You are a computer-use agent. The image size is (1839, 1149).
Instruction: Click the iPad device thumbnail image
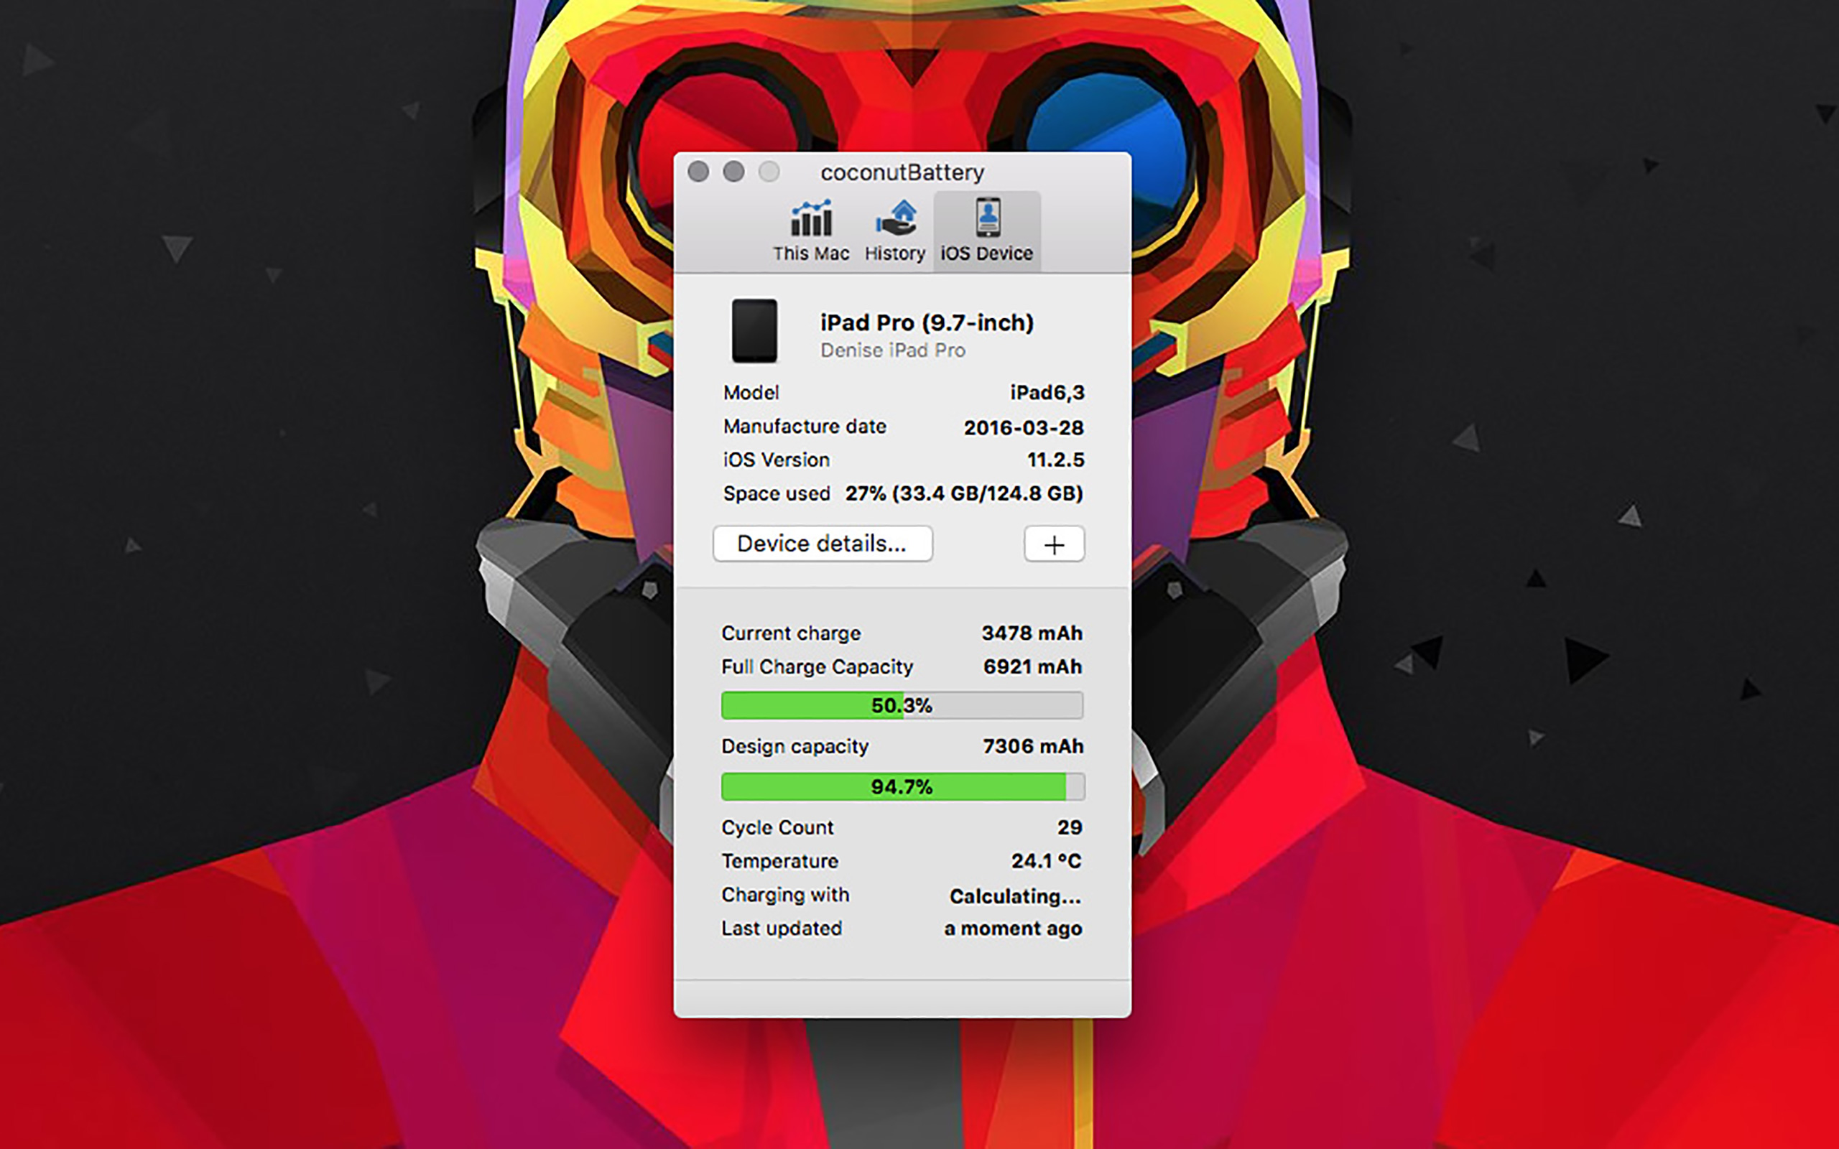tap(754, 330)
